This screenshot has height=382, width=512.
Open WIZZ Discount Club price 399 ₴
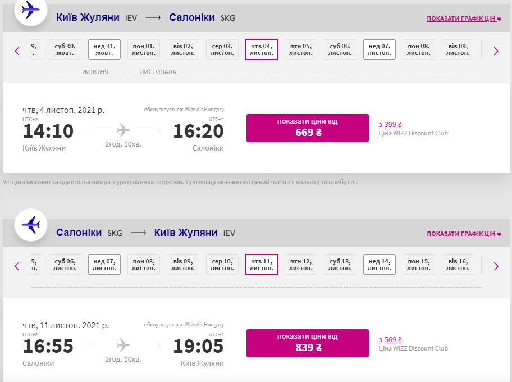[393, 125]
